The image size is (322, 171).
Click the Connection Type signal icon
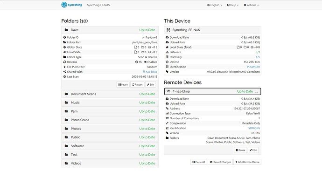167,113
